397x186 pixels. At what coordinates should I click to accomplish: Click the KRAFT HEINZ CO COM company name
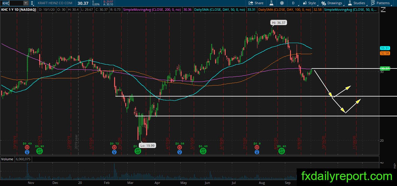[55, 3]
